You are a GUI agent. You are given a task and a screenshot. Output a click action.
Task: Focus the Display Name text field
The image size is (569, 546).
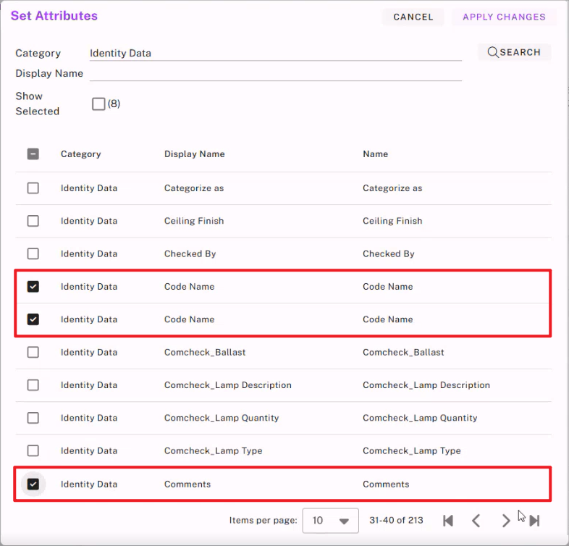point(275,73)
